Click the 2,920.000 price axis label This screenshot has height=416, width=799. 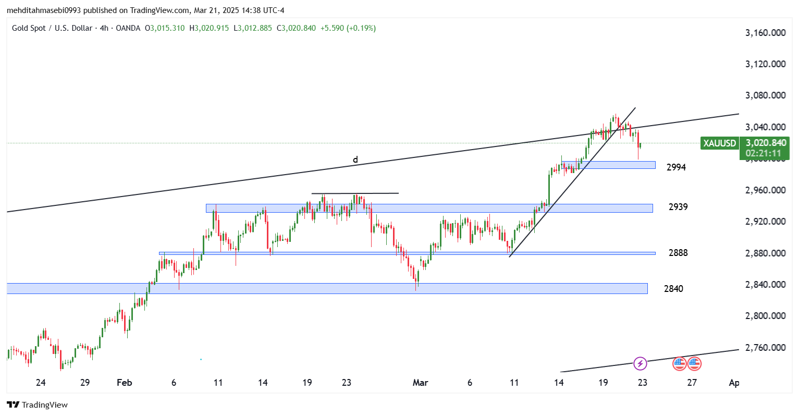pos(765,222)
